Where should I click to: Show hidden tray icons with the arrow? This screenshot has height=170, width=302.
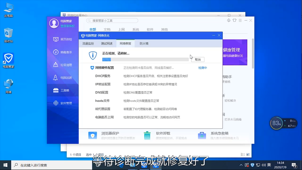(241, 165)
